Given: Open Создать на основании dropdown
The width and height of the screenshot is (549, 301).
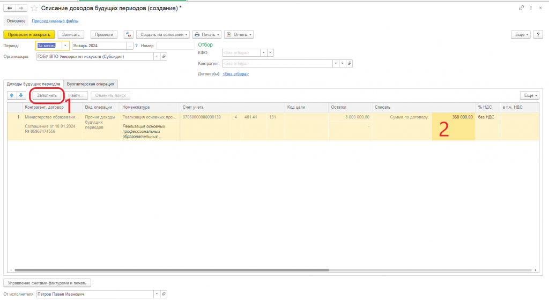Looking at the screenshot, I should (163, 35).
